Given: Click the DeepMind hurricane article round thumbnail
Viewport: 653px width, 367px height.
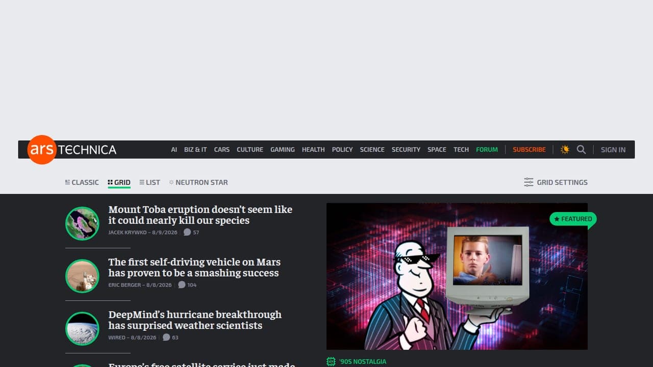Looking at the screenshot, I should click(x=82, y=328).
